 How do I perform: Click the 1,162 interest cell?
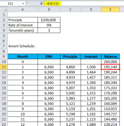point(91,114)
